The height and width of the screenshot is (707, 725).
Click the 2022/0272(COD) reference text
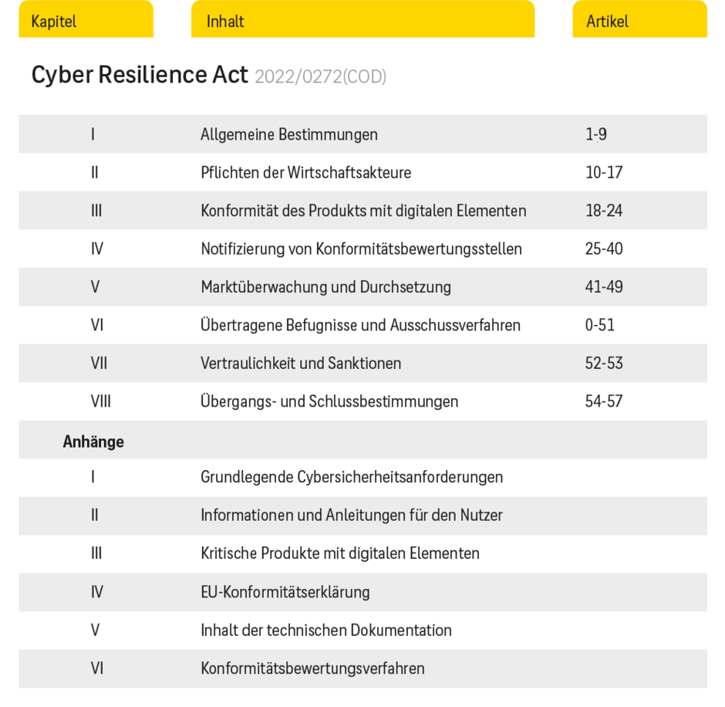tap(320, 76)
